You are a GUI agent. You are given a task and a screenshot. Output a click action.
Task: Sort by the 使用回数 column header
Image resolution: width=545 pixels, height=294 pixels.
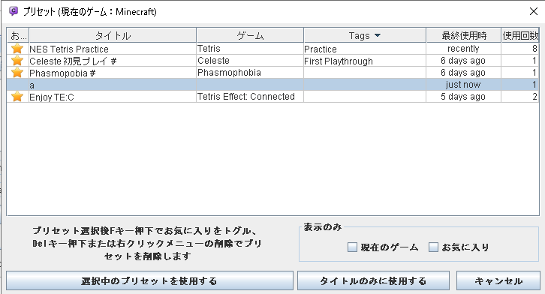pos(520,35)
